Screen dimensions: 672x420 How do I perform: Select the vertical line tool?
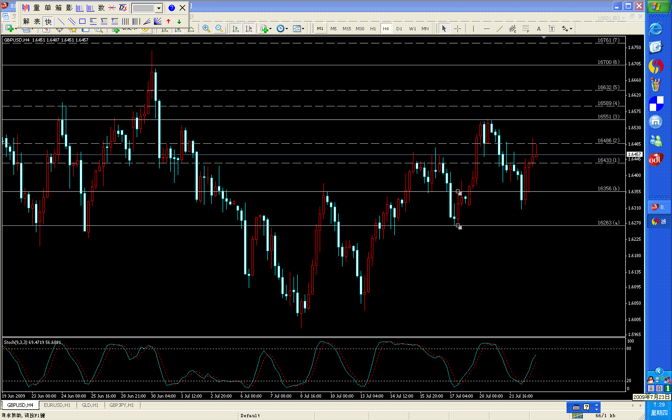tap(473, 28)
